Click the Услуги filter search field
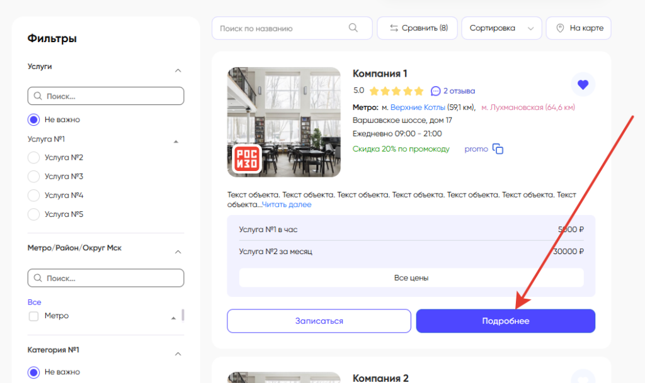 tap(106, 96)
